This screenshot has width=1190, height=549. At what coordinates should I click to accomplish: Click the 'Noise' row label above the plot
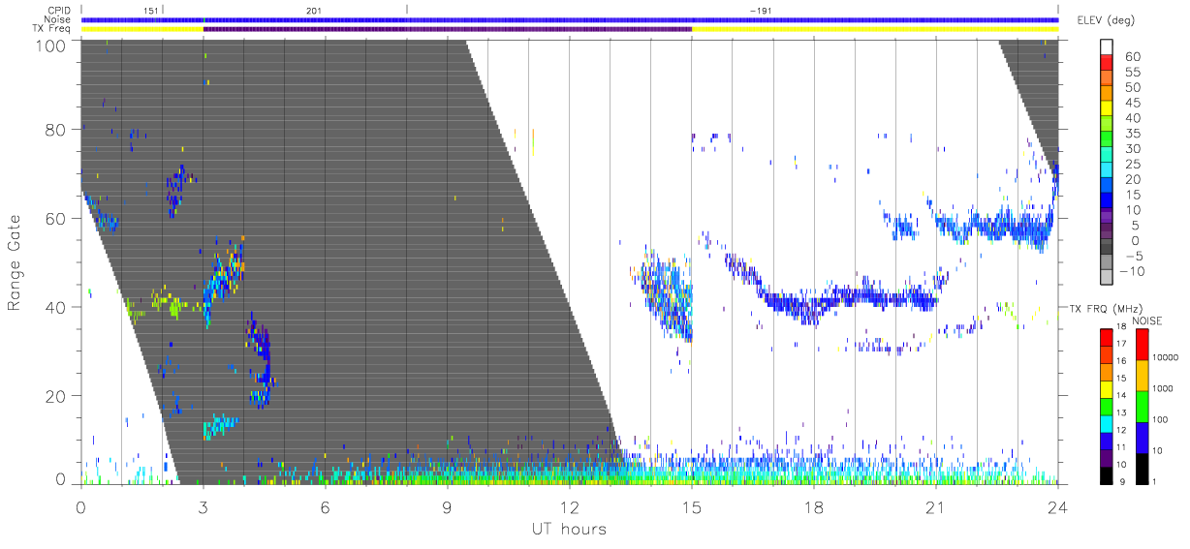(x=56, y=19)
